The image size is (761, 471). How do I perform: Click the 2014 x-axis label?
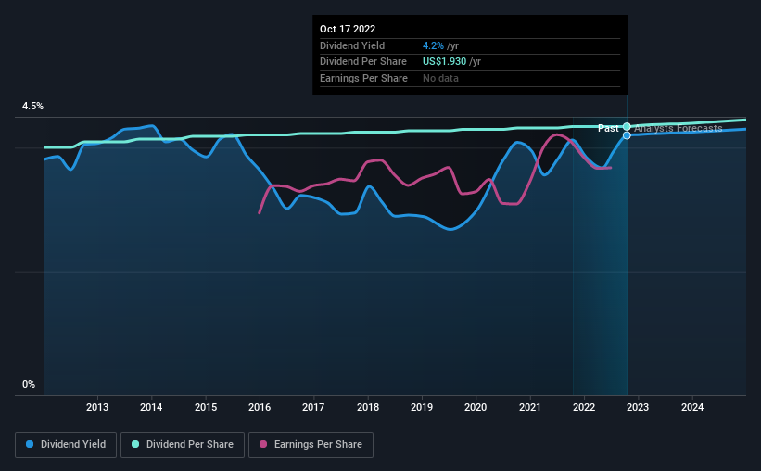pyautogui.click(x=151, y=407)
